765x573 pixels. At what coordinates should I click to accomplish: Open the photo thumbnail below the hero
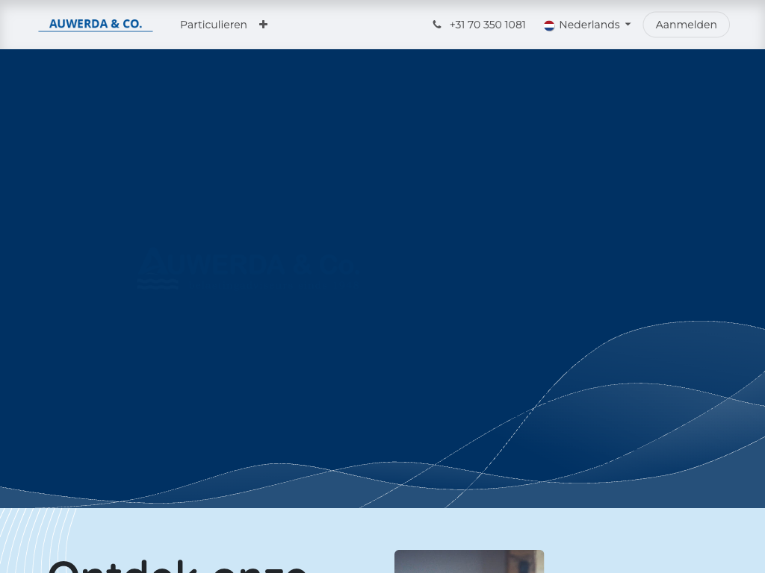coord(468,561)
